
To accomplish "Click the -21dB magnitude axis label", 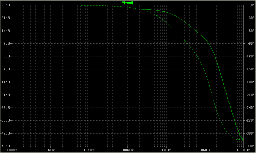I will click(5, 95).
